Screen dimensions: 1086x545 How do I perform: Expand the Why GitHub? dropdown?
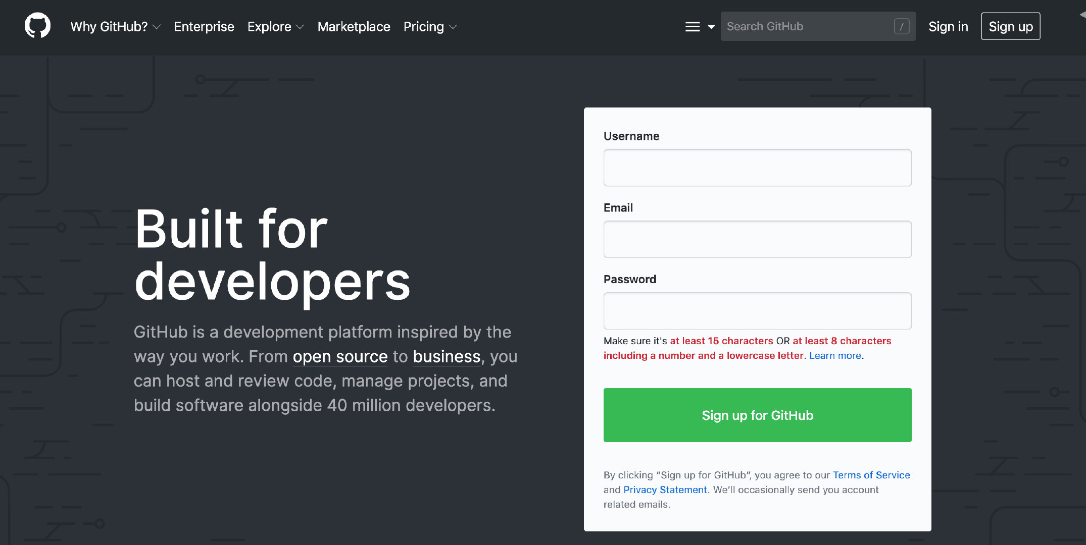(x=115, y=27)
